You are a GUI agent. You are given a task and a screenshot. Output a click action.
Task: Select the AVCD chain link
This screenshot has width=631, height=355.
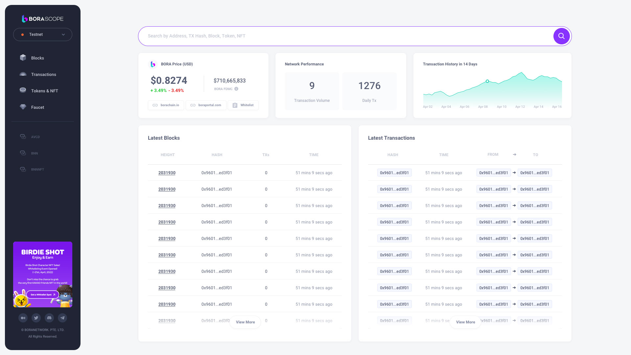(35, 137)
